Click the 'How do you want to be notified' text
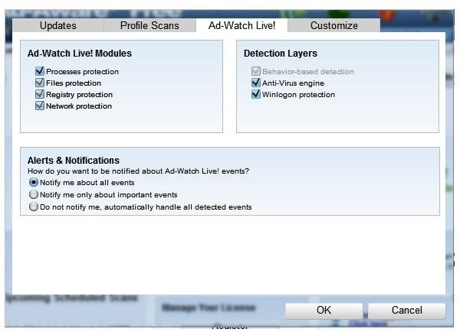 [138, 171]
